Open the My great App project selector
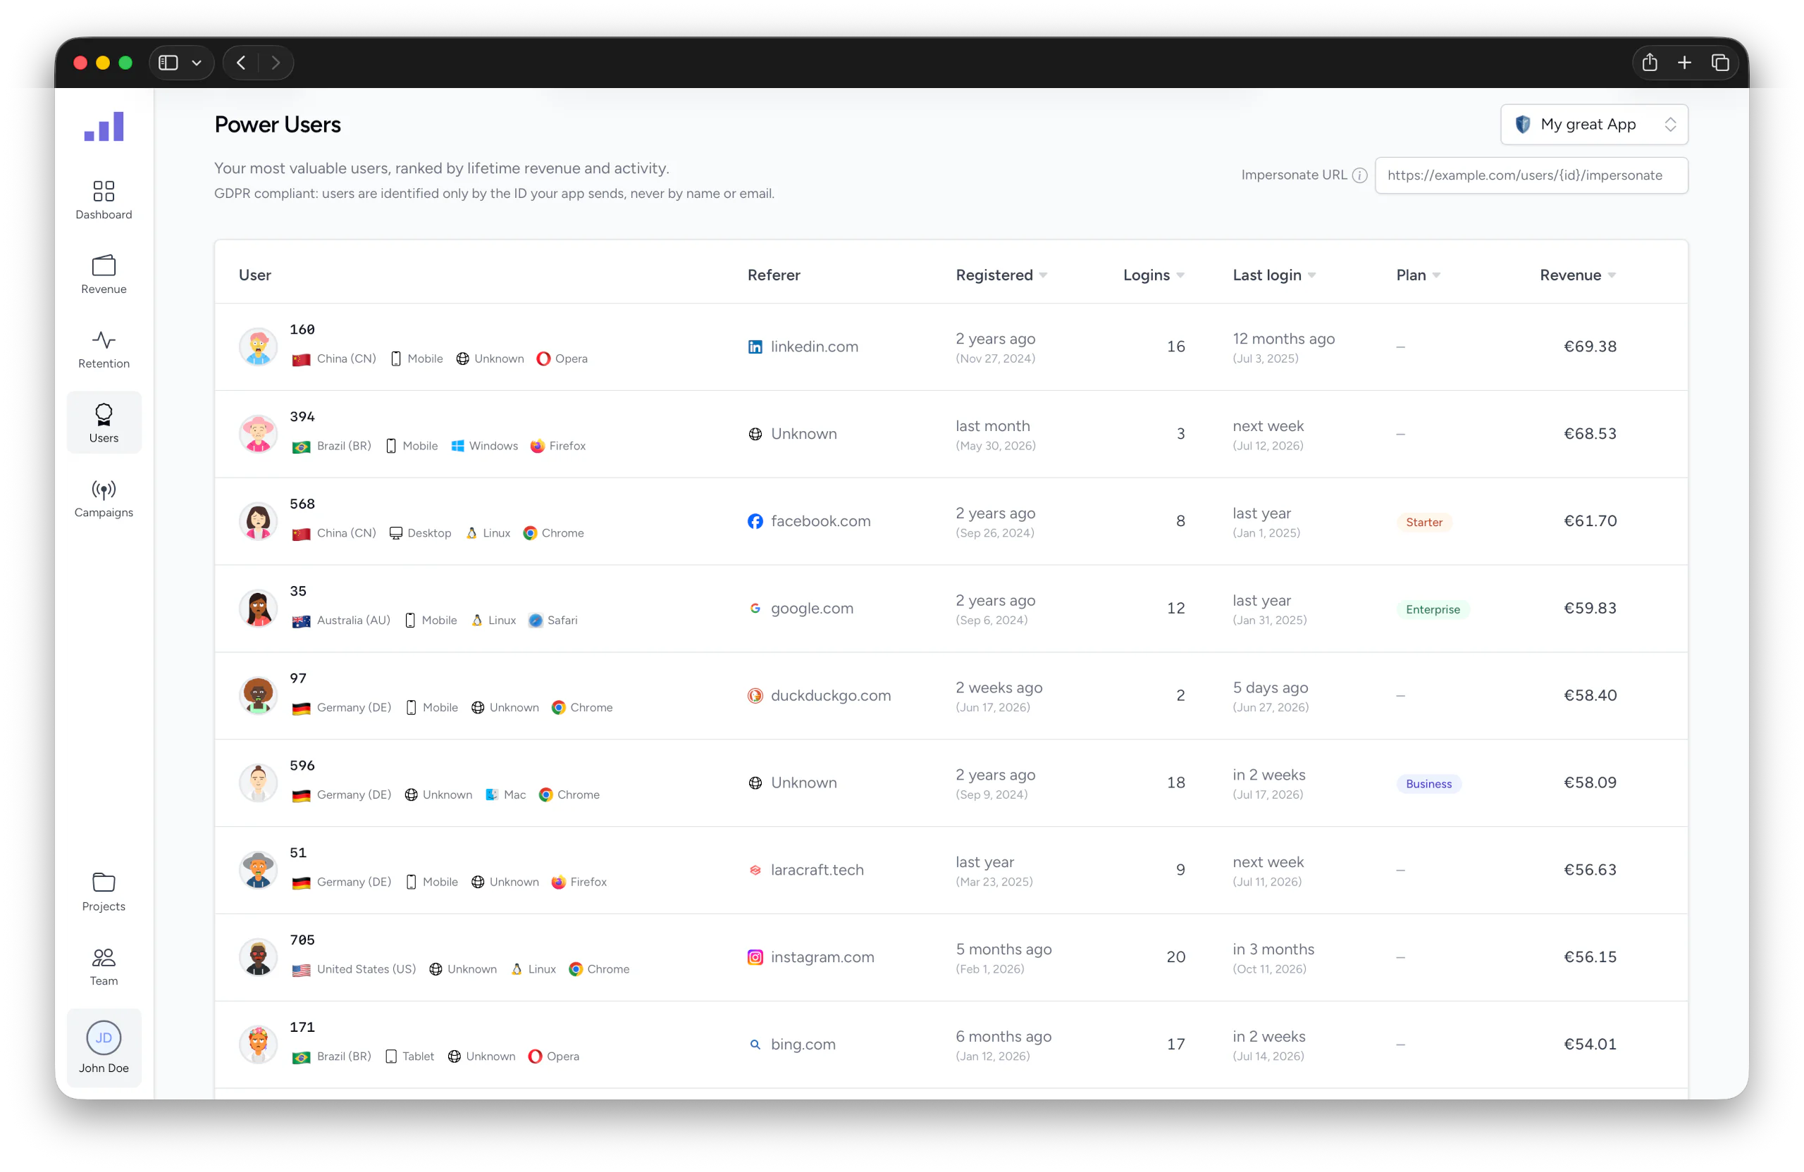This screenshot has width=1804, height=1172. [1594, 124]
